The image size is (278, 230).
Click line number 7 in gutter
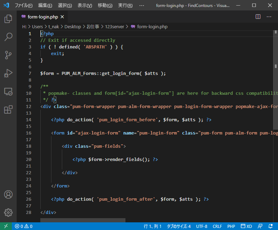[30, 74]
